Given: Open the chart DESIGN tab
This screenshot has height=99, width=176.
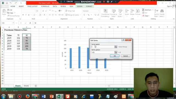Looking at the screenshot, I should pos(79,6).
